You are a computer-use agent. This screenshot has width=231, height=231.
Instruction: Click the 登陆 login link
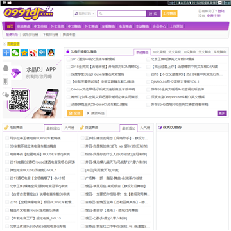(x=221, y=11)
